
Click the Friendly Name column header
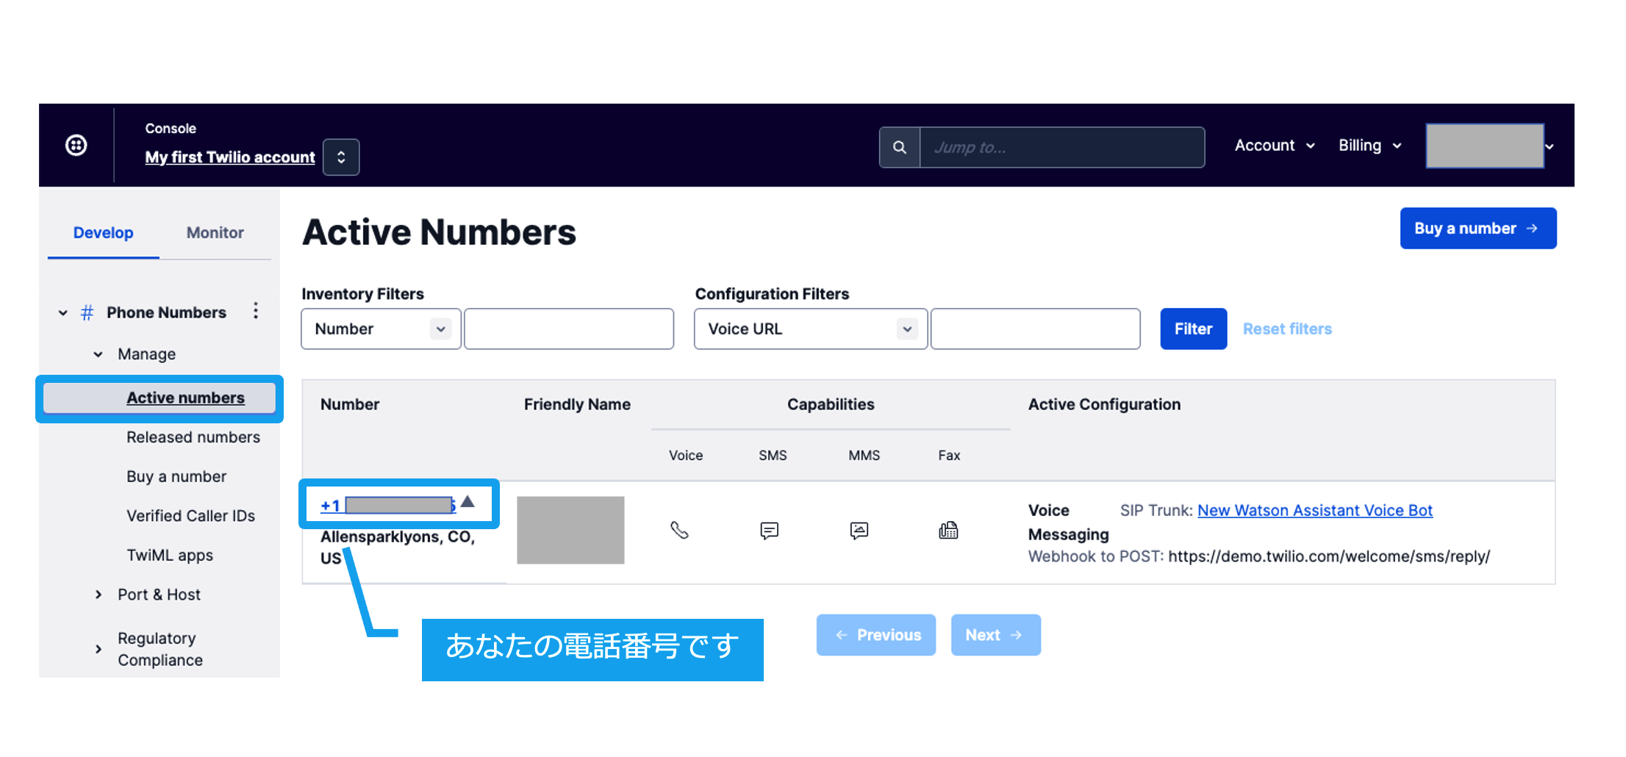[577, 404]
